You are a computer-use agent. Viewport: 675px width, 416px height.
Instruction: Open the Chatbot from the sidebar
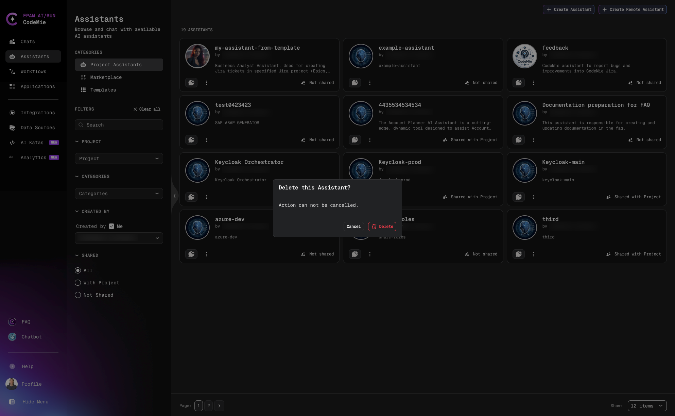click(31, 337)
